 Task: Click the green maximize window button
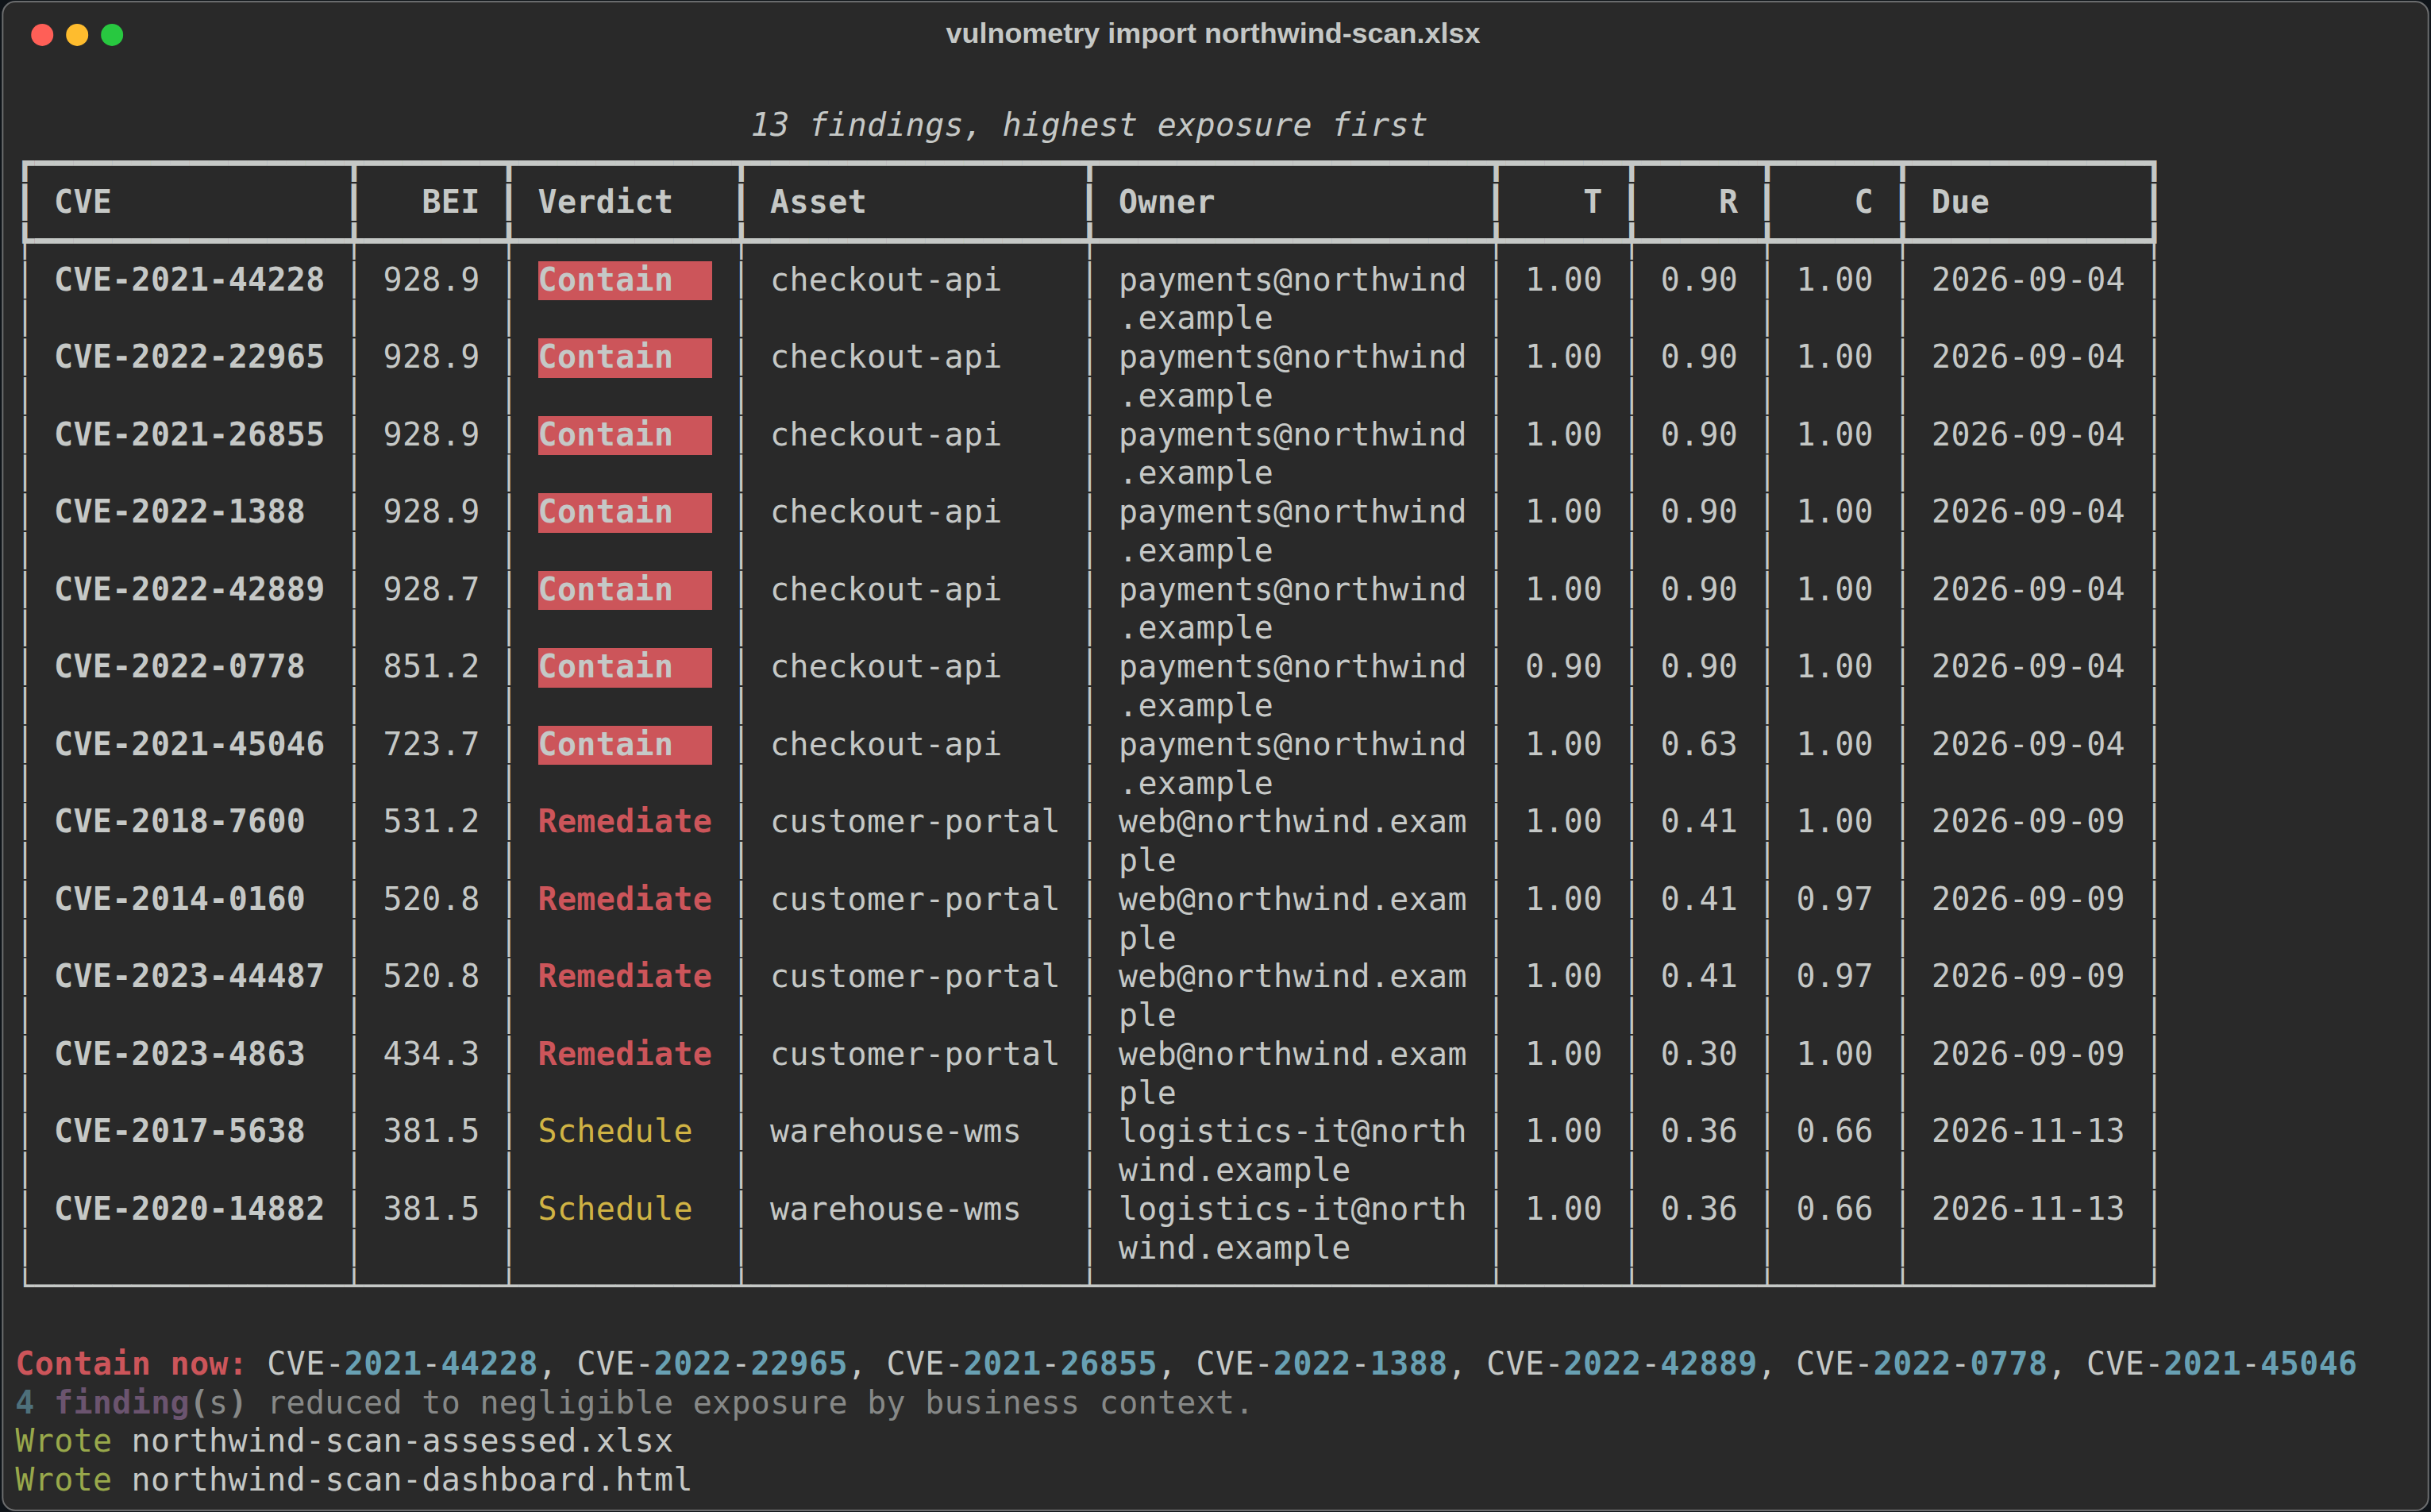112,35
